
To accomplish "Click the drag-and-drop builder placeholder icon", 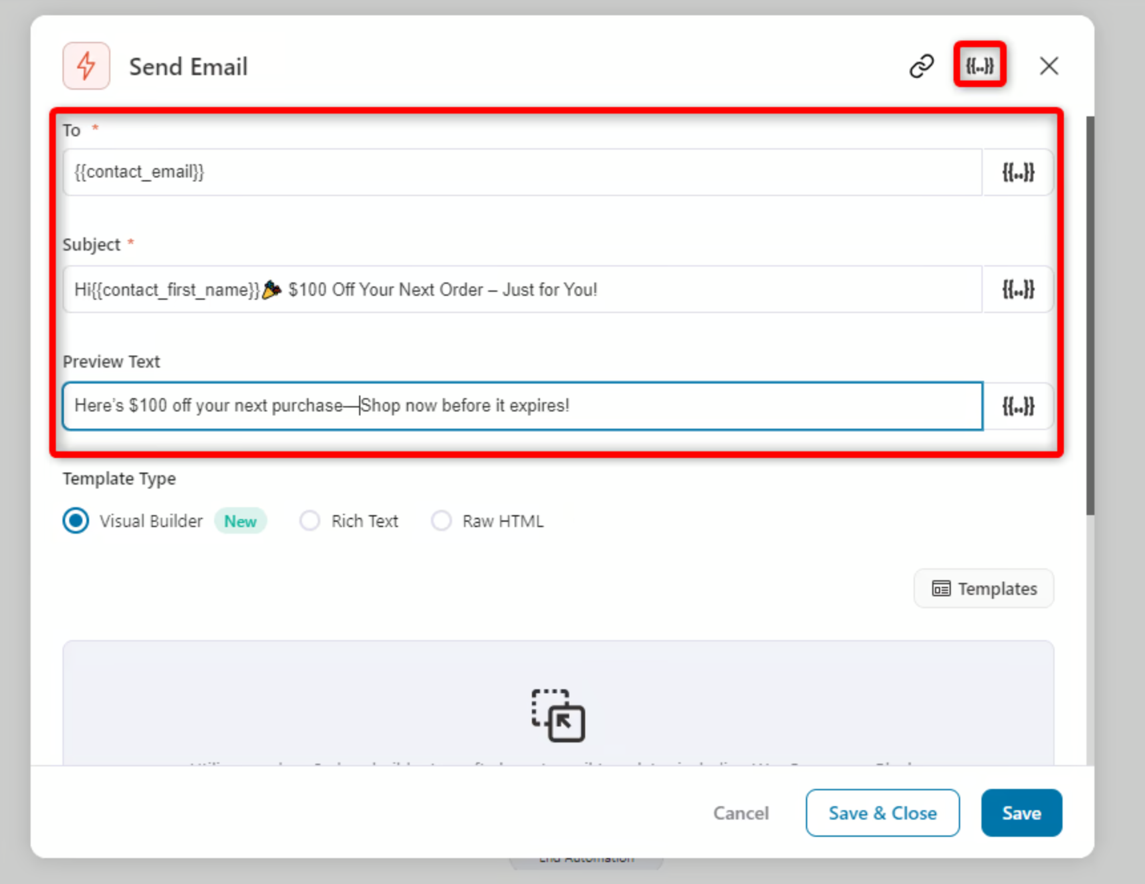I will [x=559, y=717].
